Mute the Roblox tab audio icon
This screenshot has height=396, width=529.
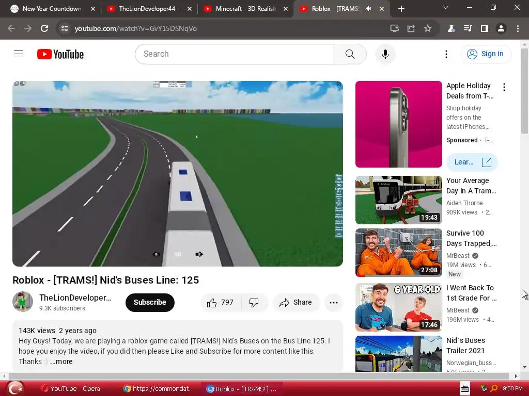[368, 9]
